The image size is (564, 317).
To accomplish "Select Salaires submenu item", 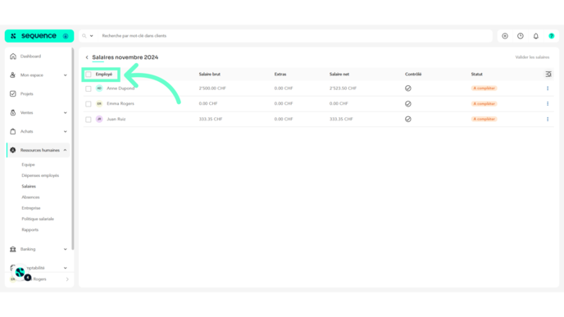I will (29, 186).
